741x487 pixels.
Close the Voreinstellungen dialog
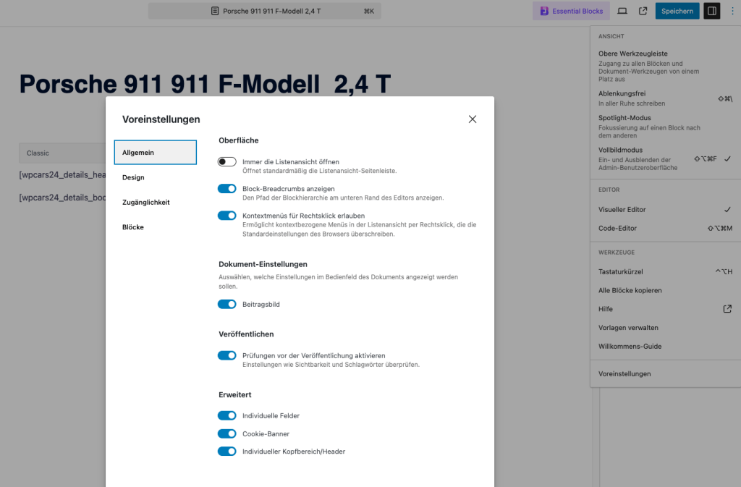(x=473, y=119)
